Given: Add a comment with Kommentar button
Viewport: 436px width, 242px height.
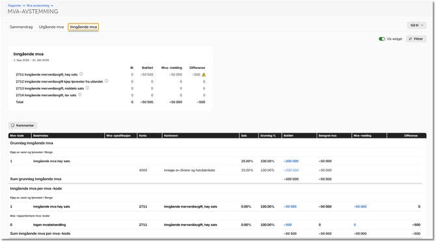Looking at the screenshot, I should (x=23, y=126).
